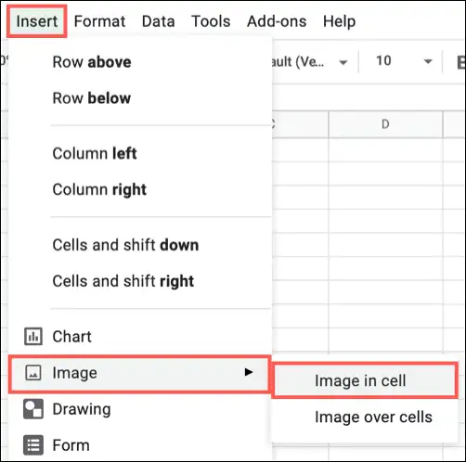Image resolution: width=466 pixels, height=462 pixels.
Task: Open the font family dropdown arrow
Action: point(343,62)
